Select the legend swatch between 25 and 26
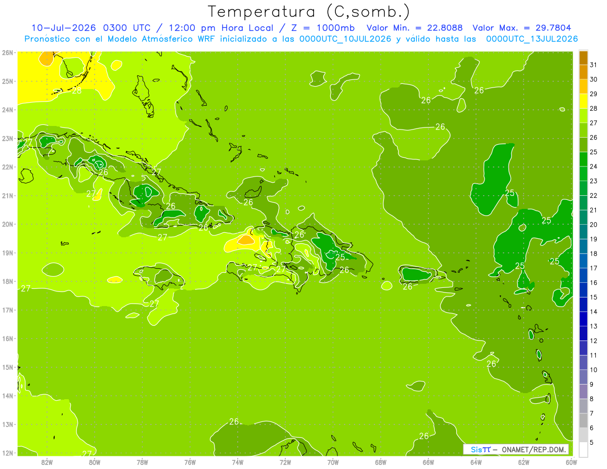The height and width of the screenshot is (469, 607). (x=583, y=145)
